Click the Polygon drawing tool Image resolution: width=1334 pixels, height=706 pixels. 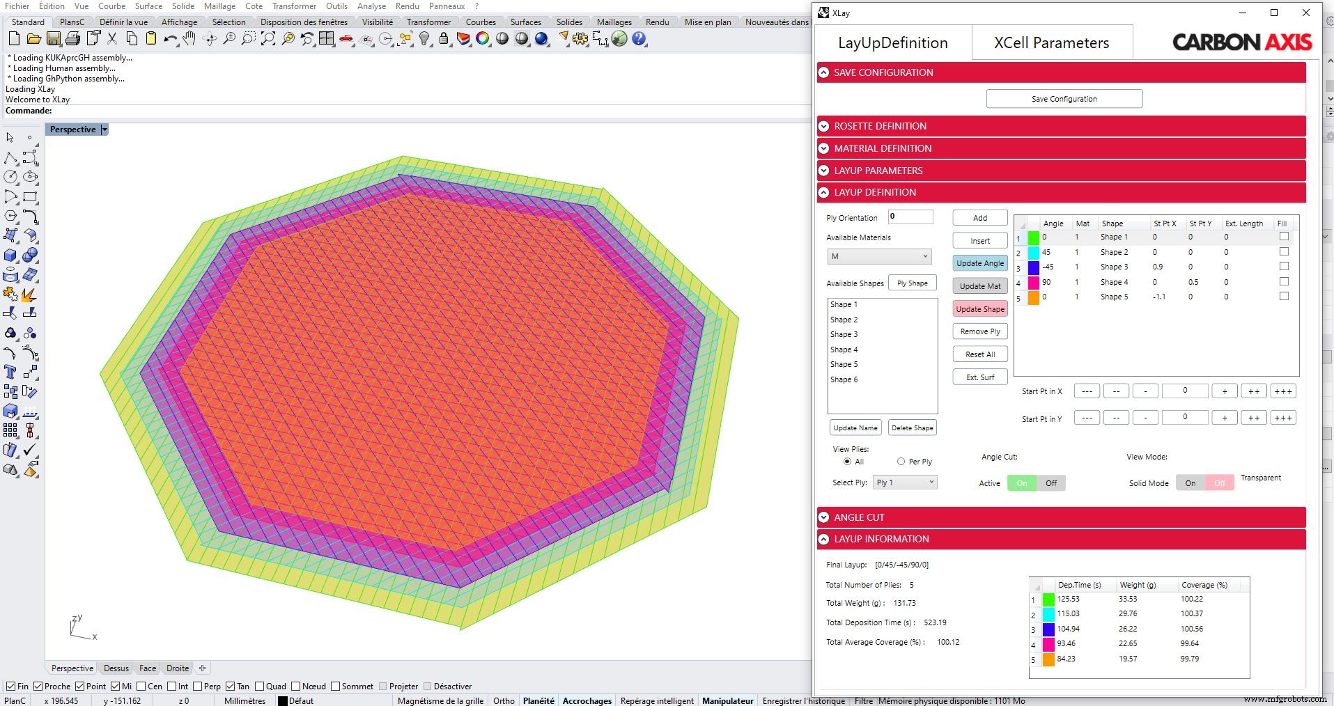pyautogui.click(x=10, y=217)
